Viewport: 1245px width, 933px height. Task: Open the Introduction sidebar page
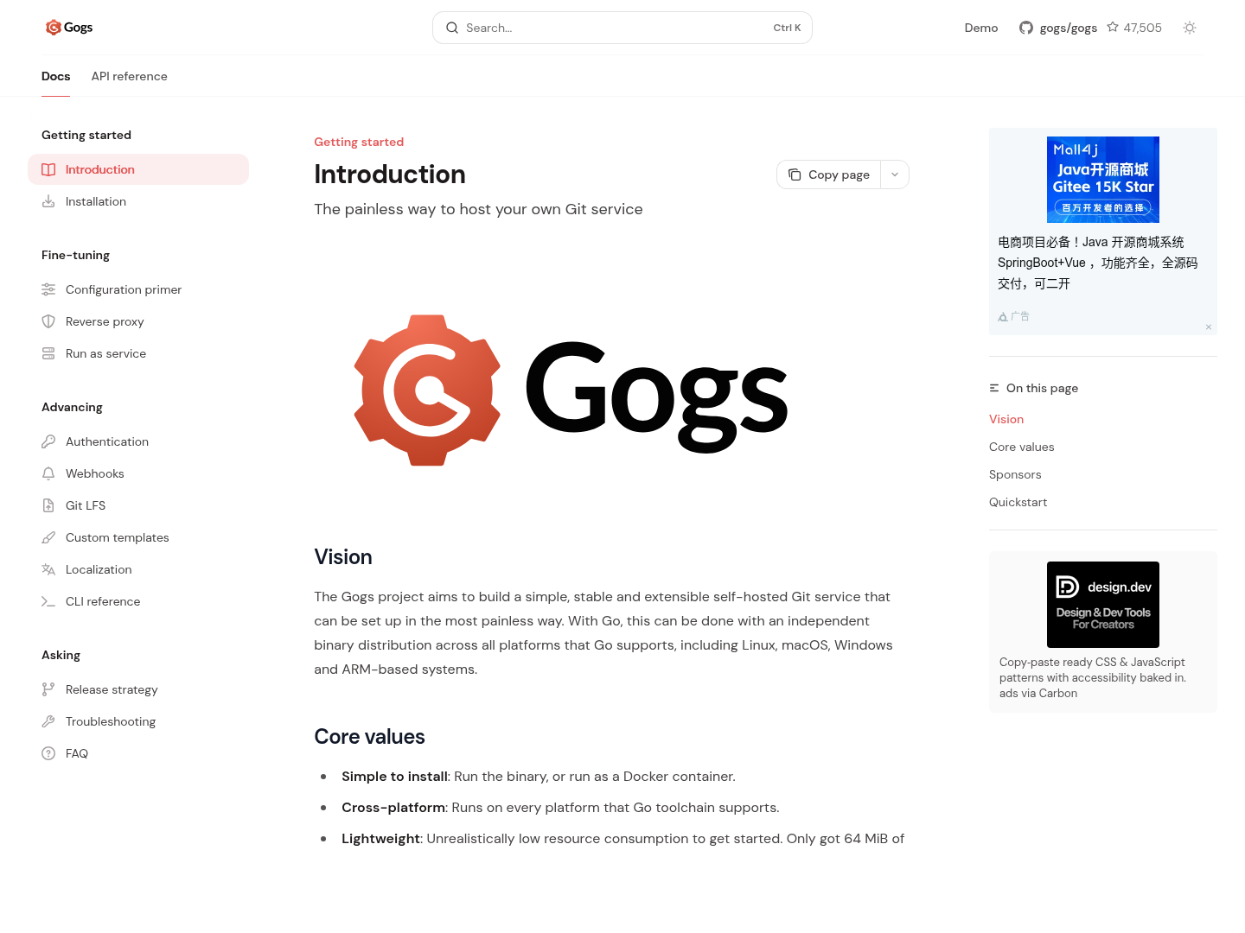coord(138,169)
